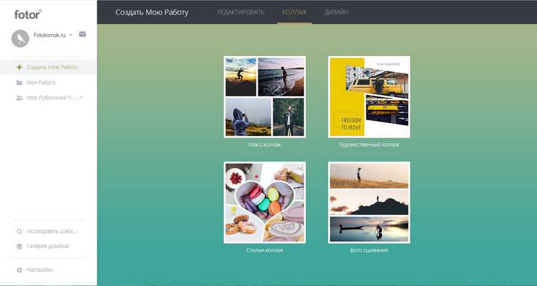
Task: Click the gear icon for Настройки
Action: [19, 270]
